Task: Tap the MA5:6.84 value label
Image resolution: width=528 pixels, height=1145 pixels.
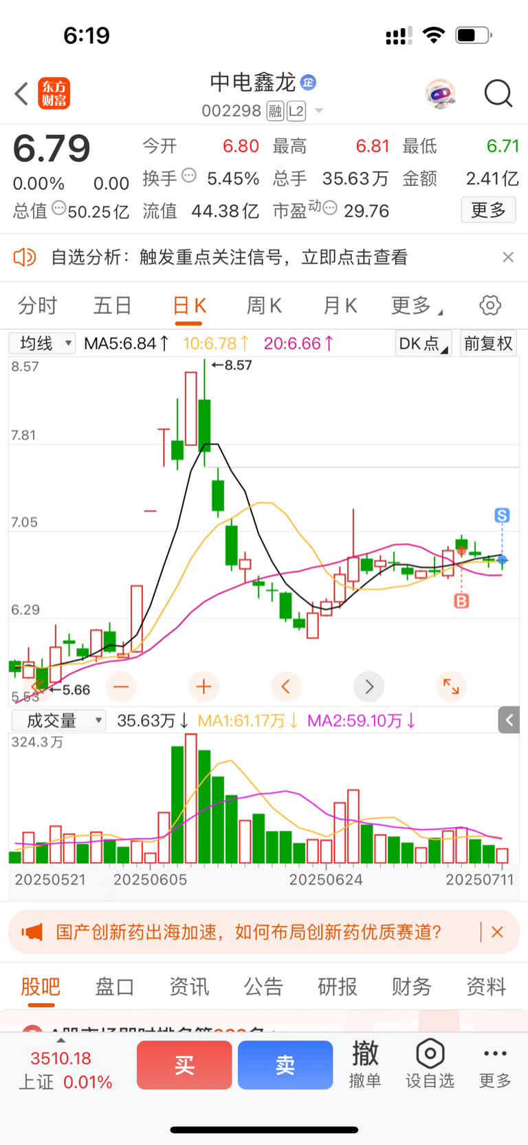Action: (126, 343)
